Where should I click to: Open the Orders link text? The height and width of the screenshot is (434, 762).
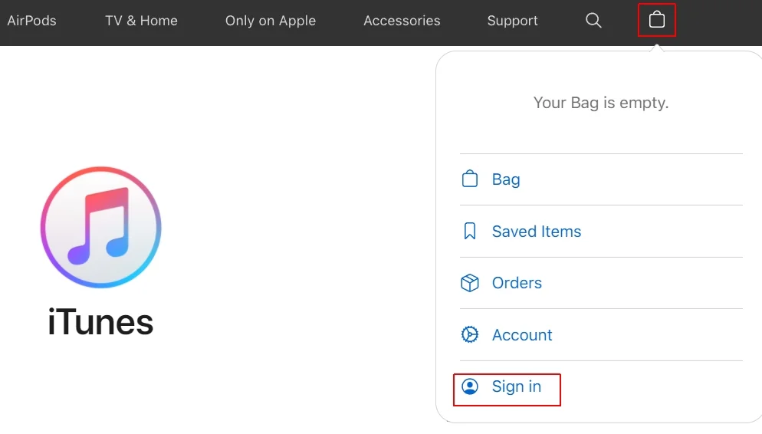coord(517,283)
